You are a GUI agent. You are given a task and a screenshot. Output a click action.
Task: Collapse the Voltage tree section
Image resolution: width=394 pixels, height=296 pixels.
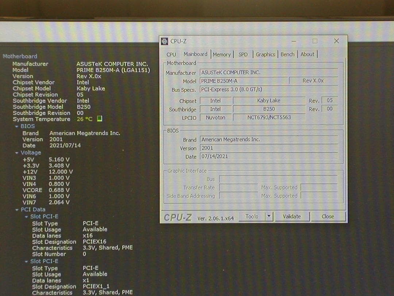coord(16,153)
